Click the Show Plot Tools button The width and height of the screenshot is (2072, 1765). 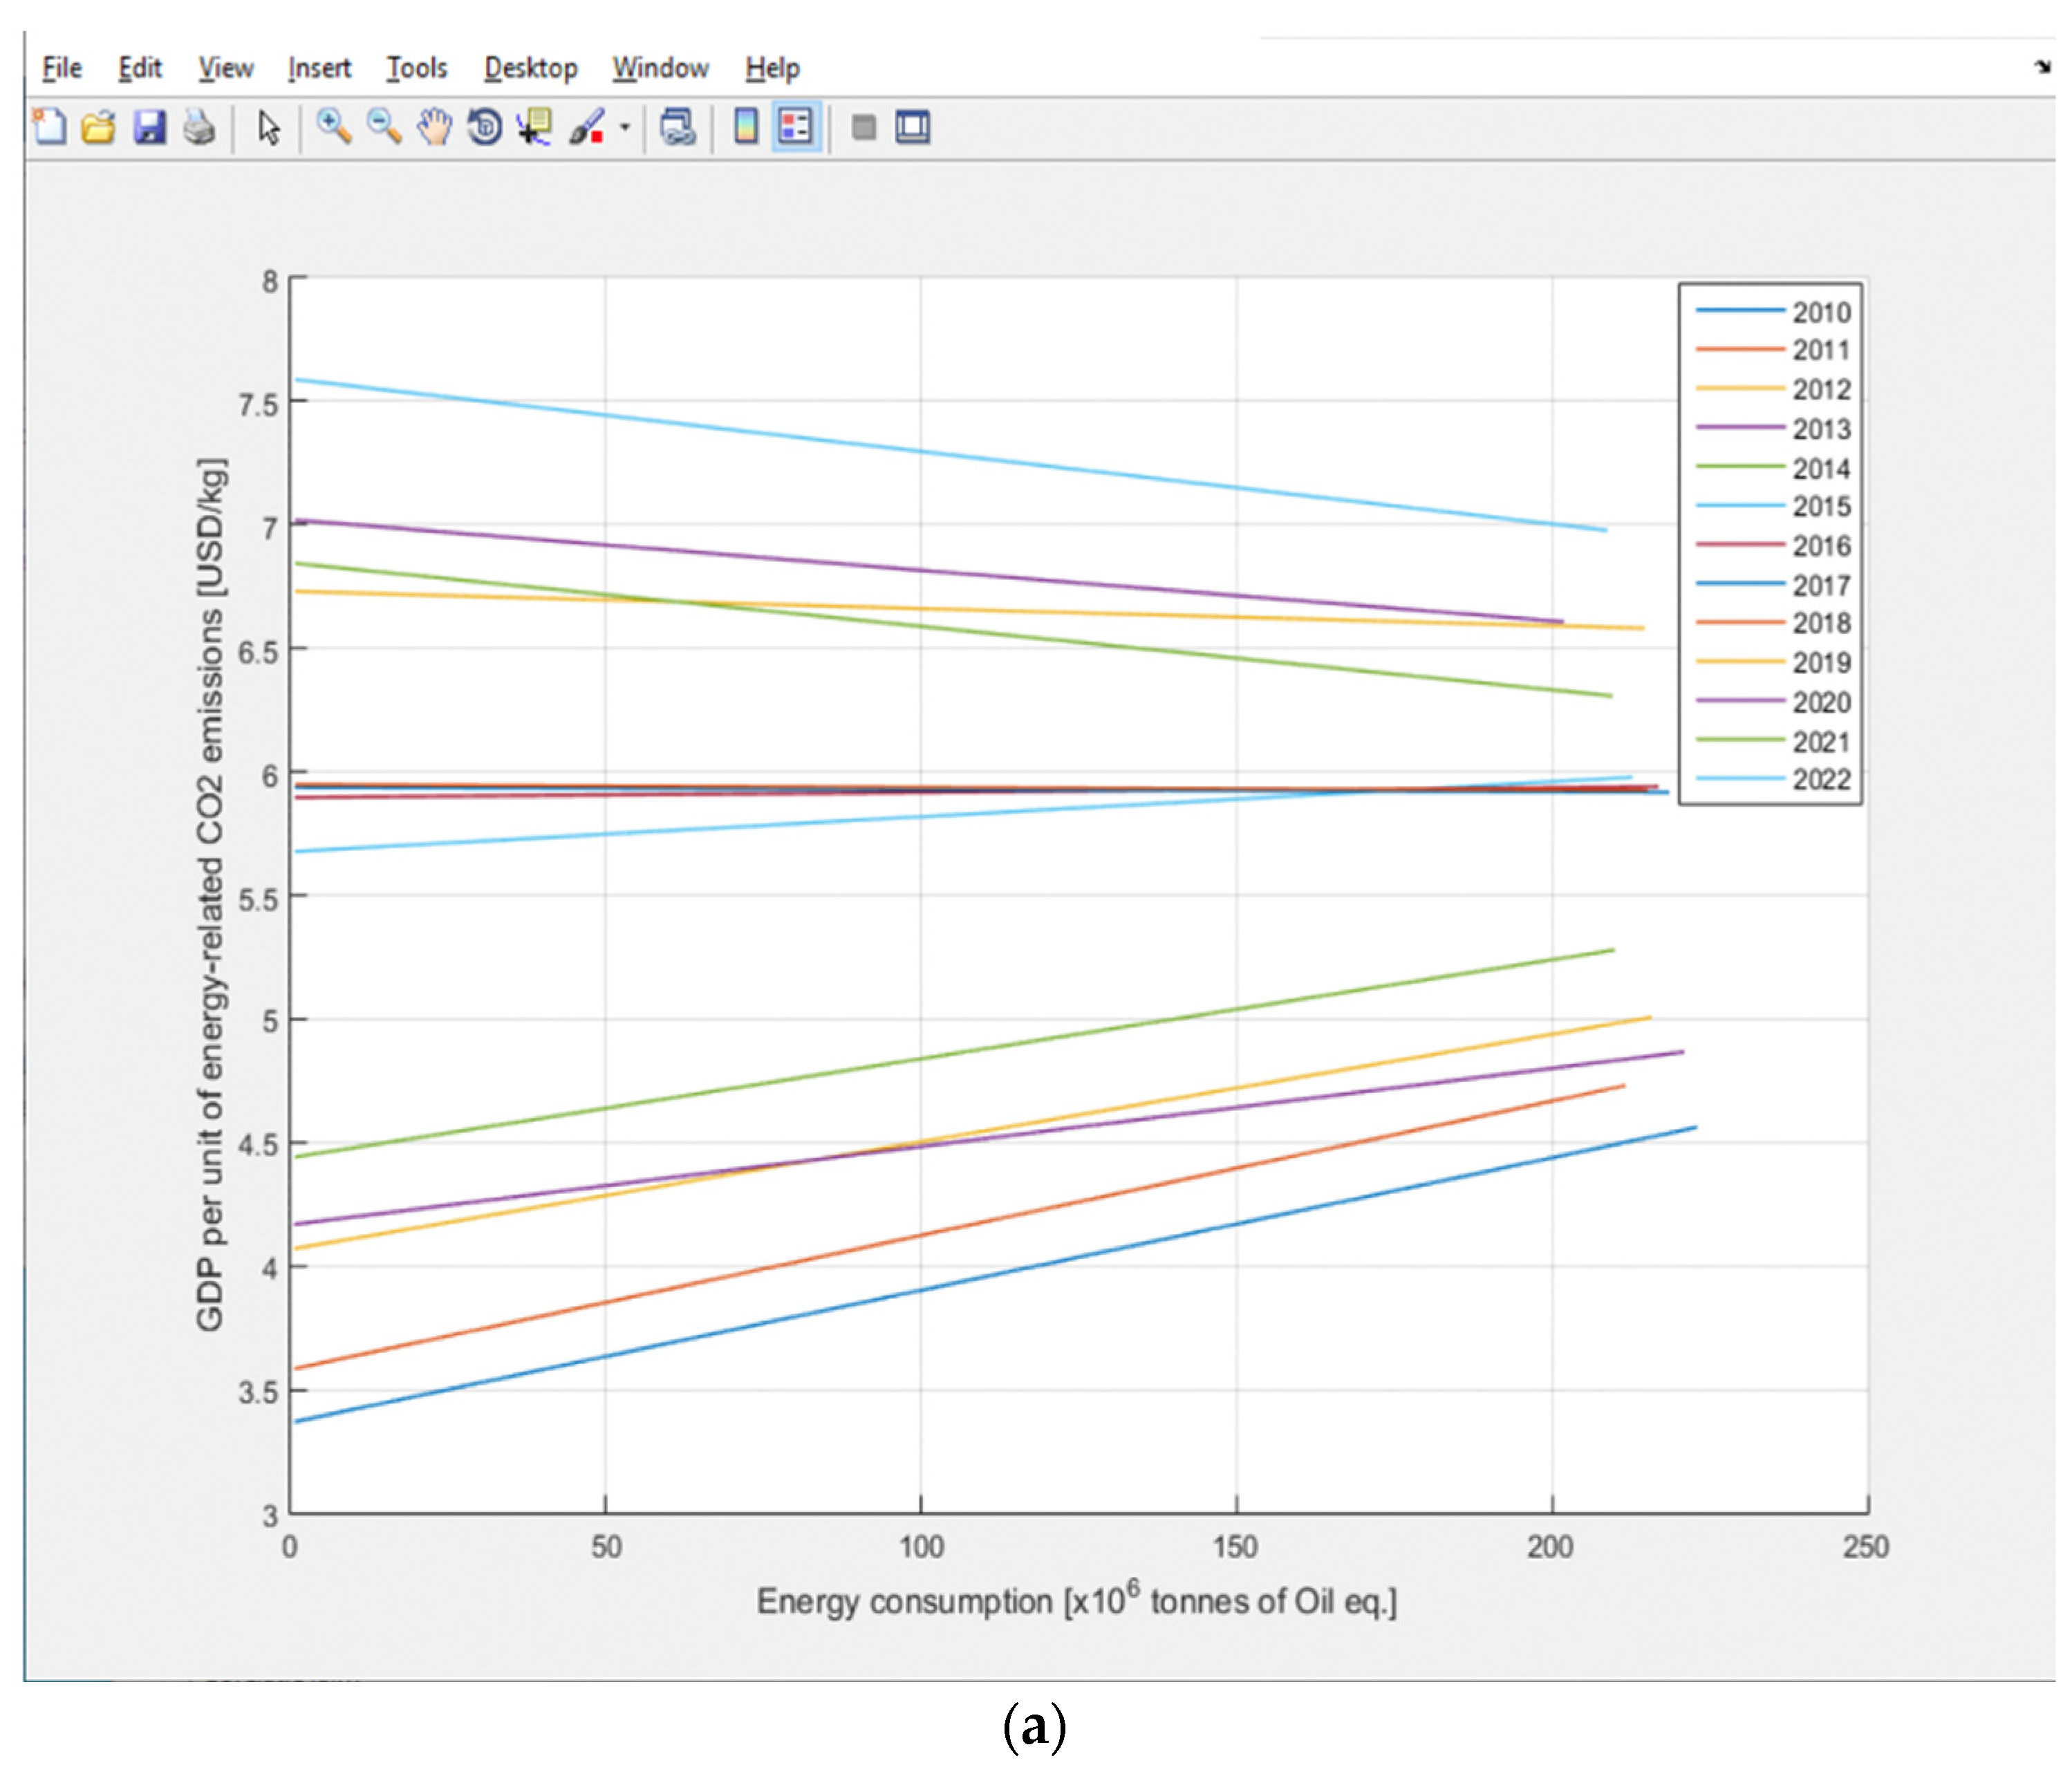click(x=912, y=127)
